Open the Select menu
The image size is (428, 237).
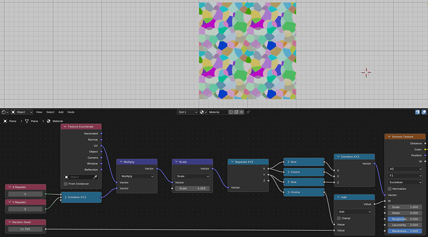[50, 112]
